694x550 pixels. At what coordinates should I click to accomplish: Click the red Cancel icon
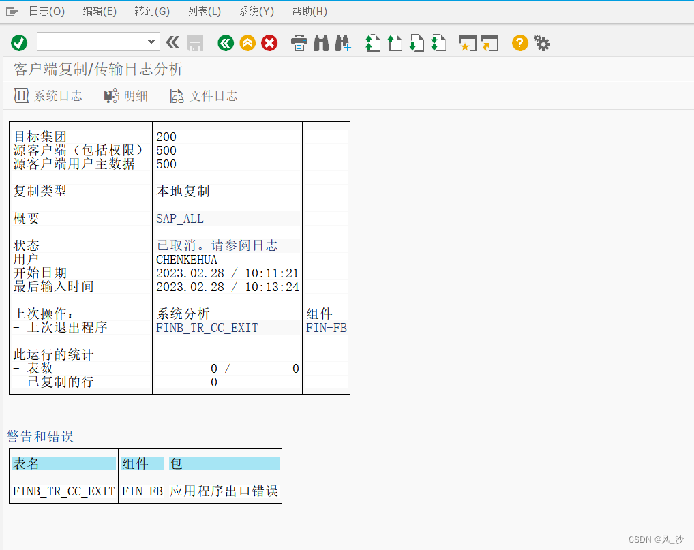click(270, 43)
